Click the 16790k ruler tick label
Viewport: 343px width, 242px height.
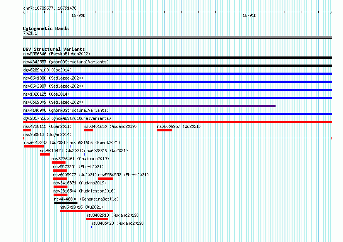[x=78, y=15]
